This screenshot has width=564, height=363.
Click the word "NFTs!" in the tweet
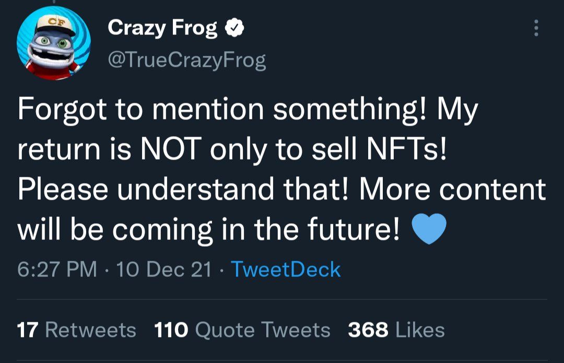pos(406,149)
